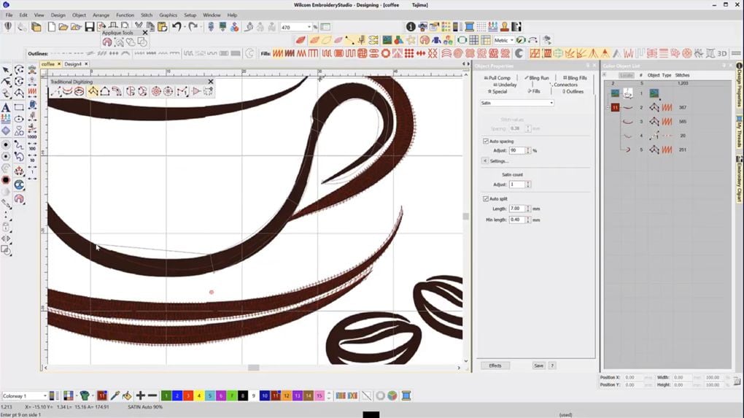
Task: Select the Lettering 'A' tool
Action: 6,107
